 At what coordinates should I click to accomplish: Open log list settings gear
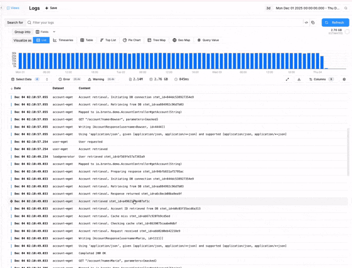344,79
